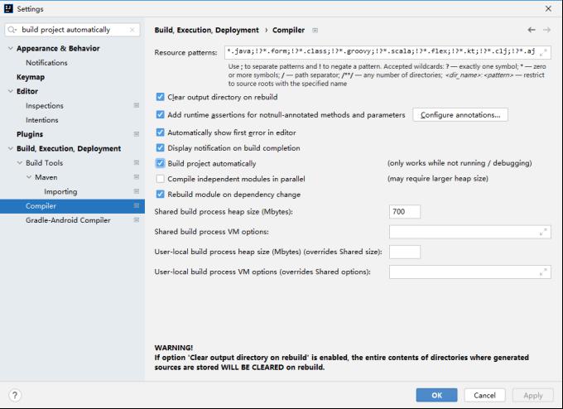Select Importing under Maven
This screenshot has height=409, width=563.
pyautogui.click(x=60, y=192)
